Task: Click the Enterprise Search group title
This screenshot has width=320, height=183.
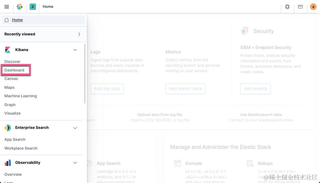Action: [x=32, y=128]
